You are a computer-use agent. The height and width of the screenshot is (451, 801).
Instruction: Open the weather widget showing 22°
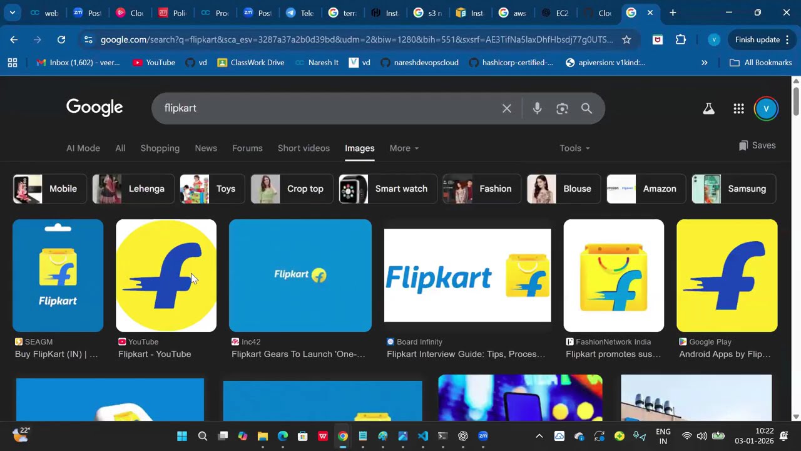coord(21,435)
